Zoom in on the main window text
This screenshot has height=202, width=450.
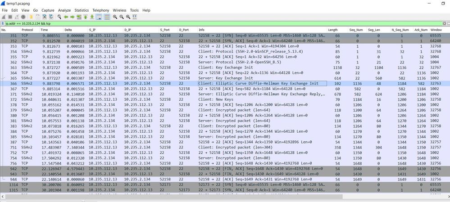click(115, 17)
